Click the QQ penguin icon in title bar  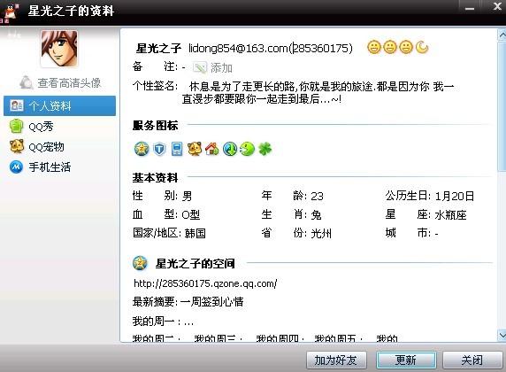[x=11, y=12]
